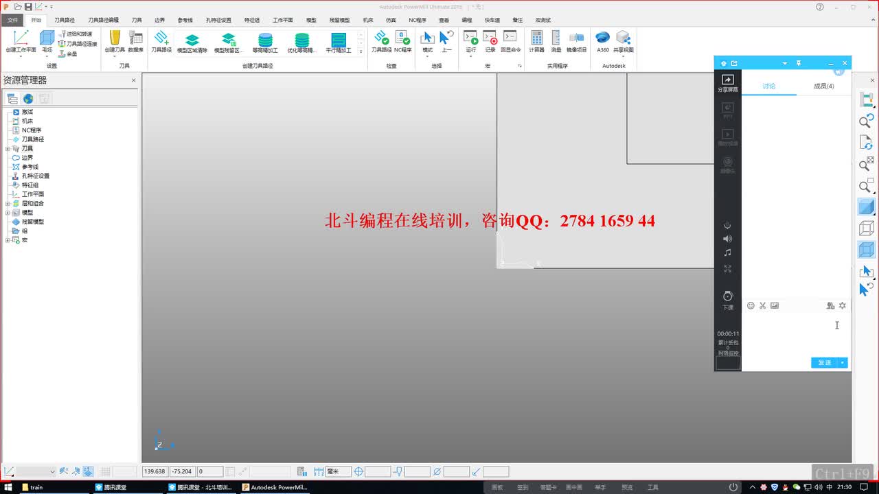Open the workplane dropdown in status bar
Image resolution: width=879 pixels, height=494 pixels.
52,471
